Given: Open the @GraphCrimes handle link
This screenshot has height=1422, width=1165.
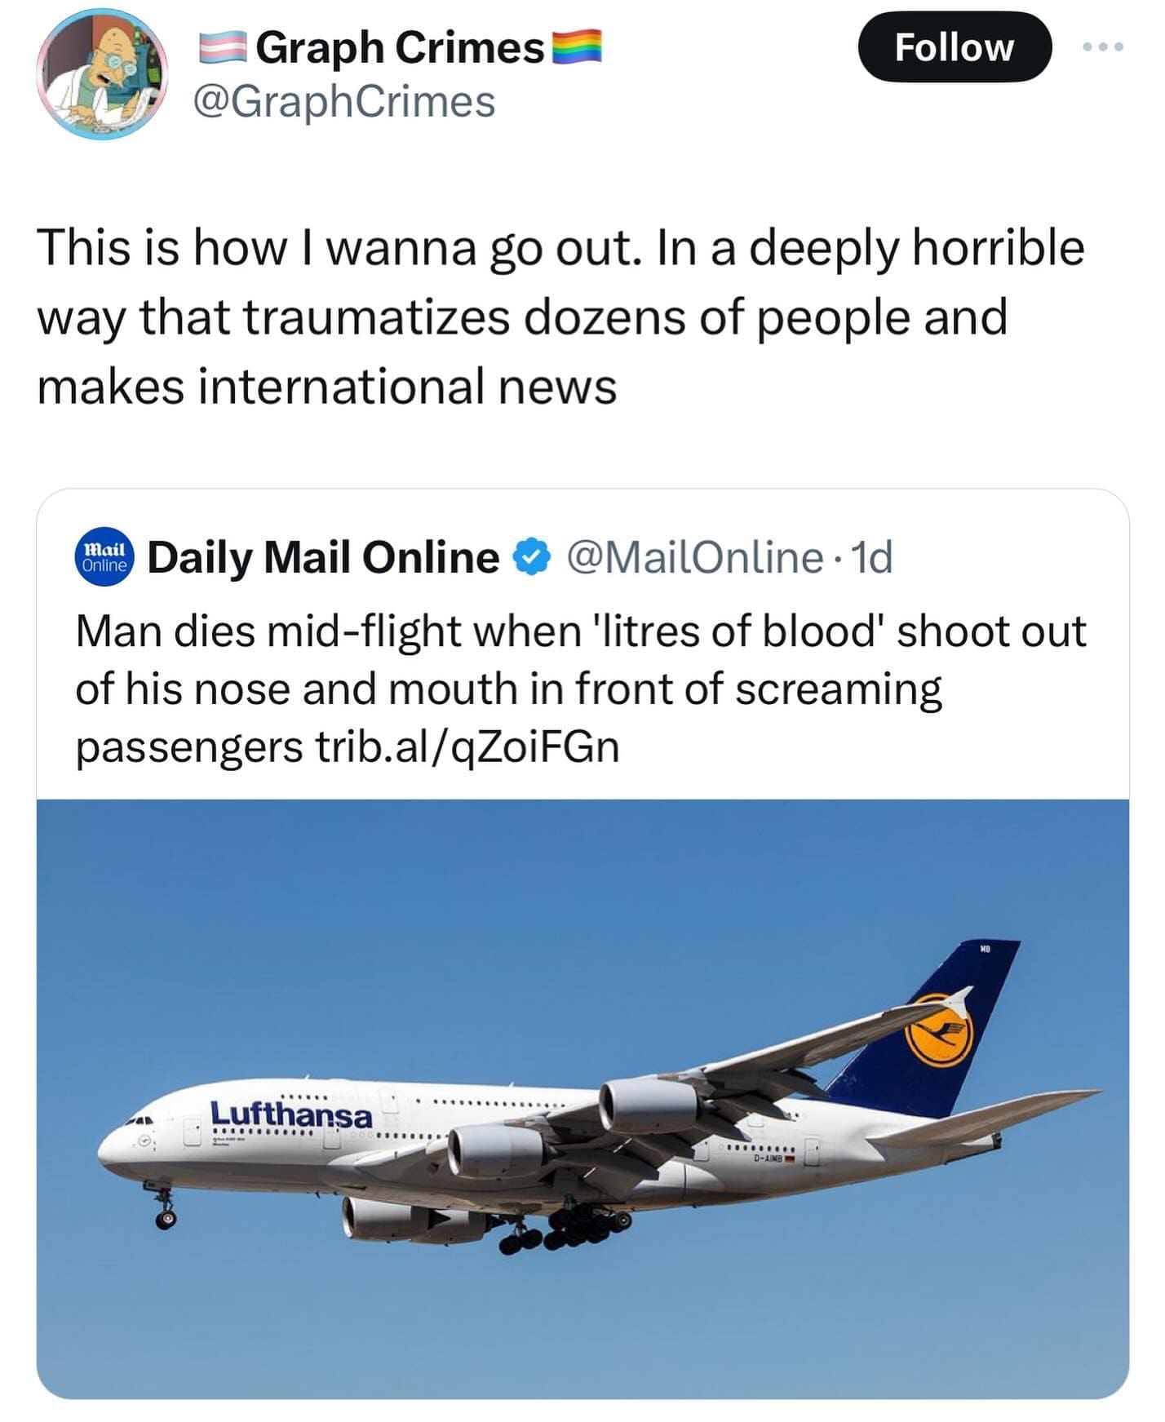Looking at the screenshot, I should pyautogui.click(x=343, y=102).
